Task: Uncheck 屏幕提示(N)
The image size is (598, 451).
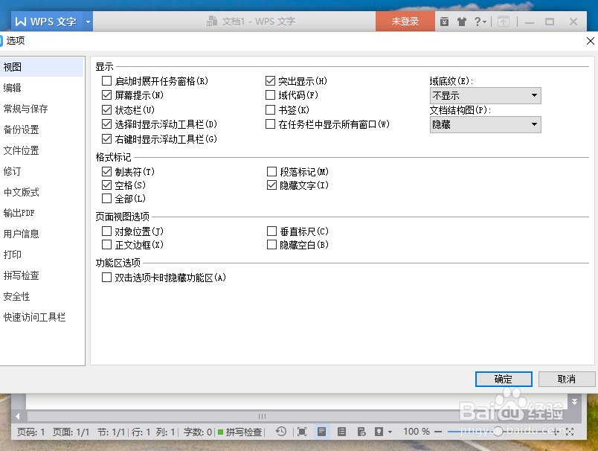Action: [107, 95]
